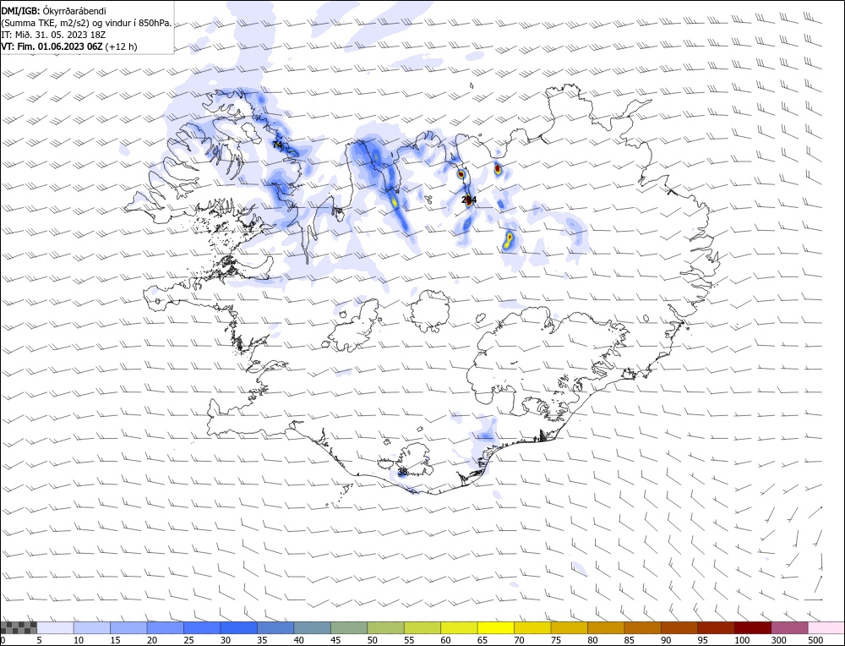The image size is (845, 646).
Task: Click the 95–100 dark red legend swatch
Action: coord(716,627)
